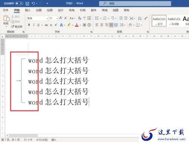Open the Change Case Aa dropdown
This screenshot has width=189, height=142.
(72, 18)
